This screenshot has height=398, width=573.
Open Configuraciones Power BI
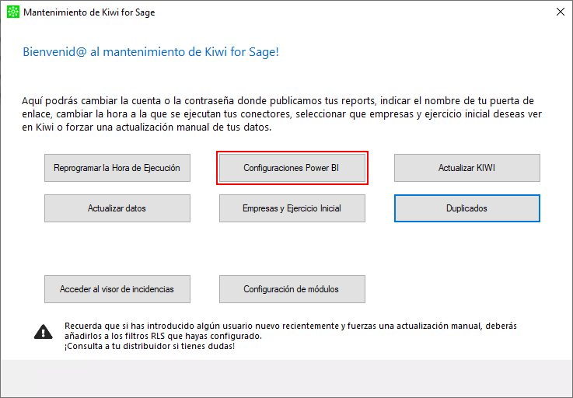tap(292, 168)
